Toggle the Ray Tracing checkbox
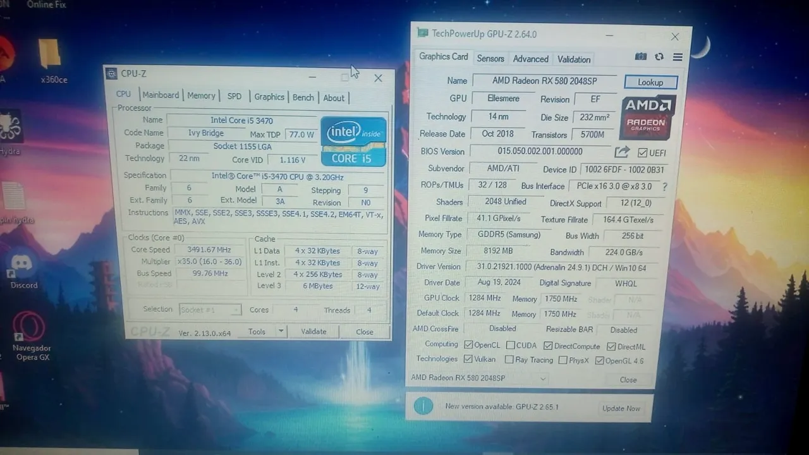The height and width of the screenshot is (455, 809). (509, 360)
